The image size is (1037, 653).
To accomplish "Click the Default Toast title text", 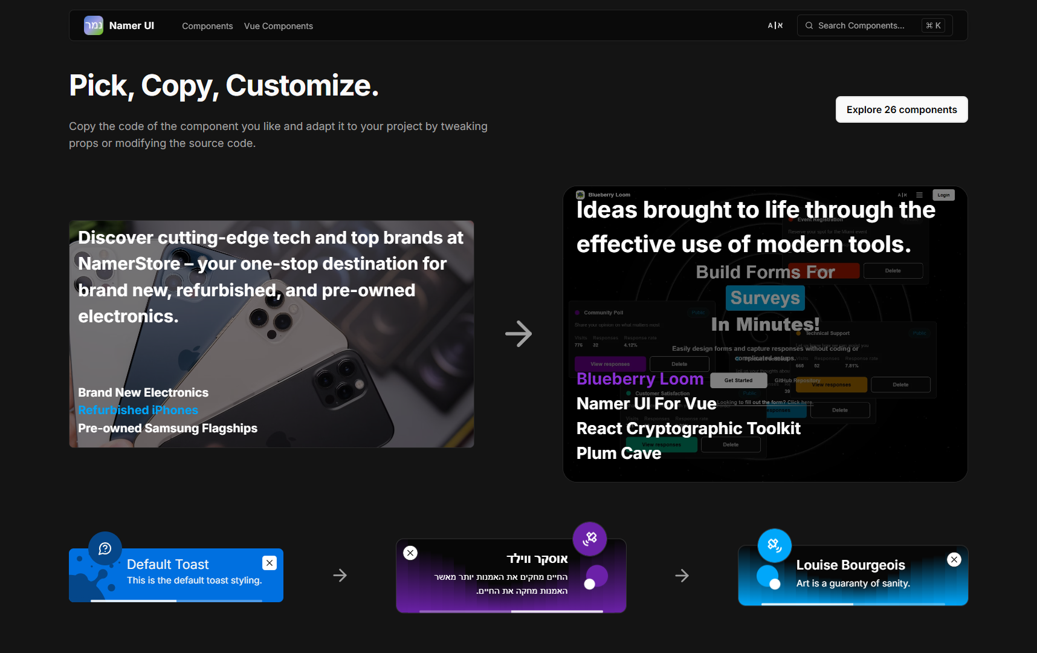I will [168, 564].
